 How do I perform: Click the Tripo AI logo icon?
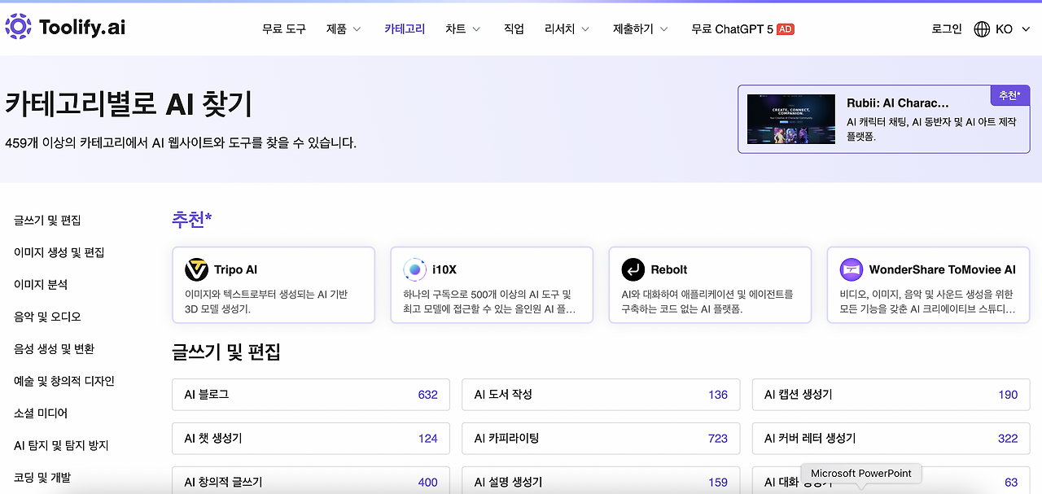pos(196,269)
